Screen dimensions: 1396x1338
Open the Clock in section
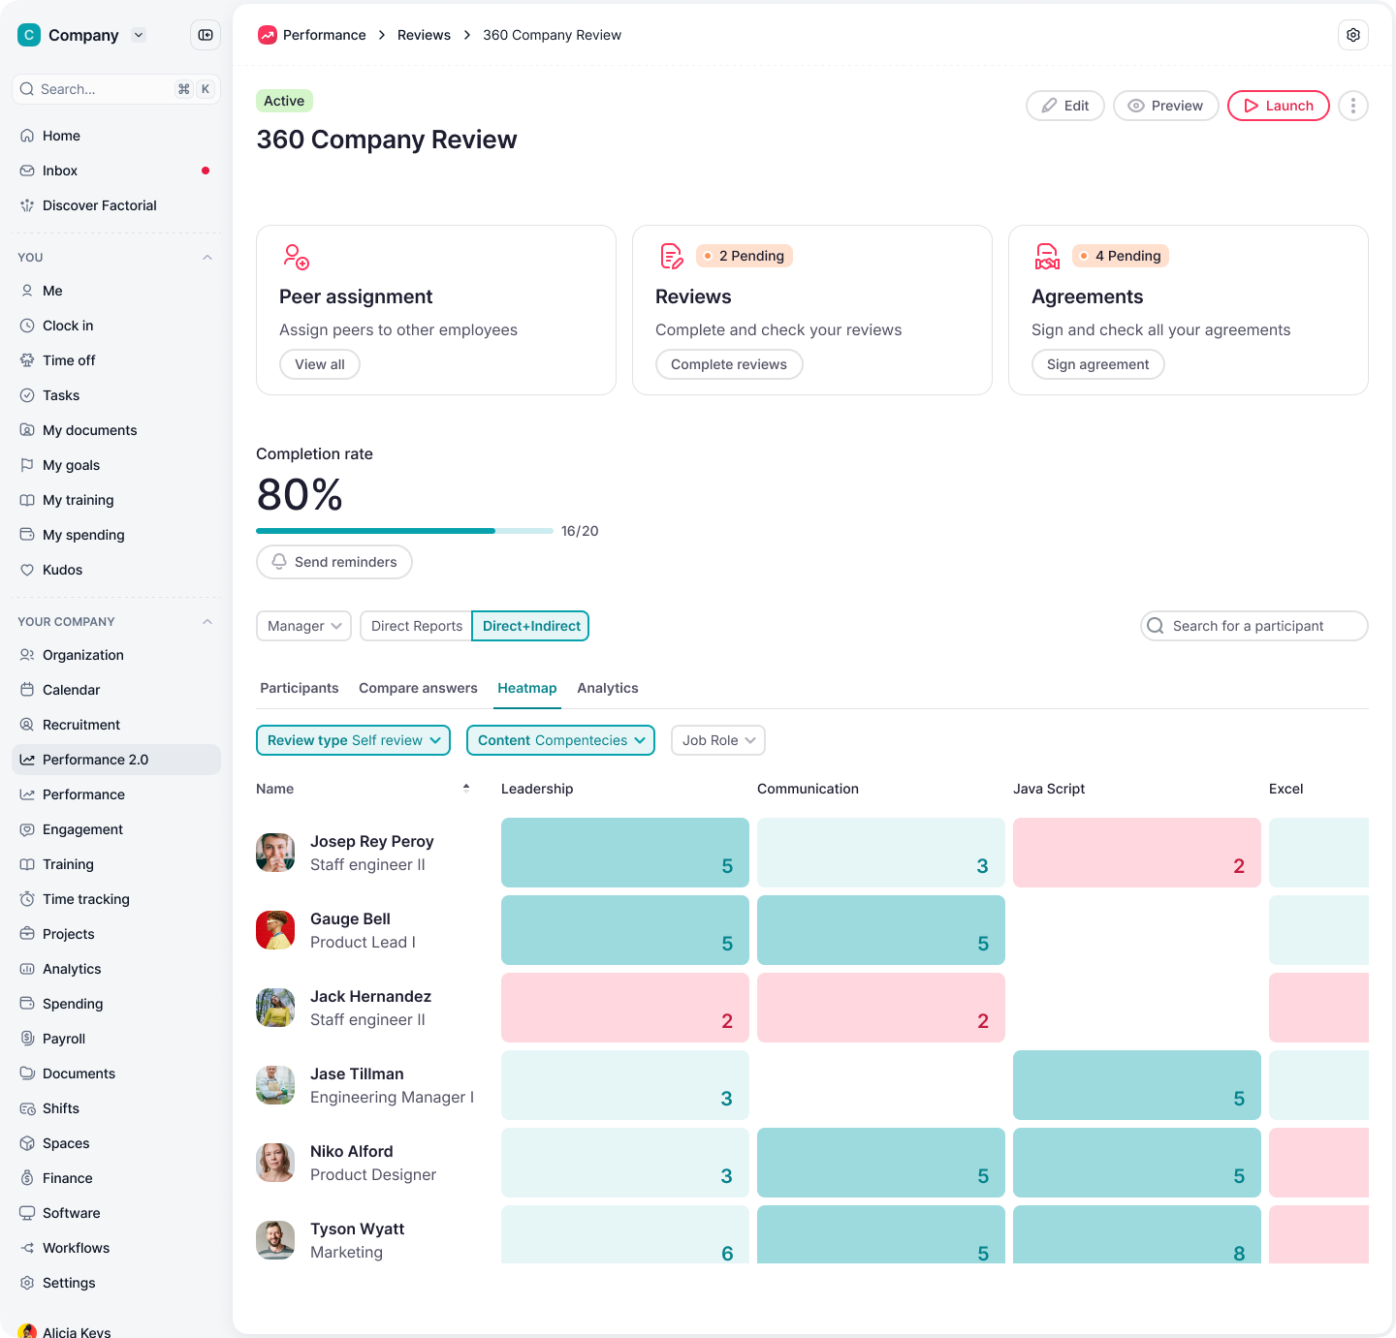(67, 326)
